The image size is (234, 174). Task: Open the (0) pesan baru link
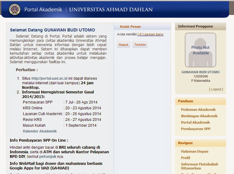[x=150, y=34]
